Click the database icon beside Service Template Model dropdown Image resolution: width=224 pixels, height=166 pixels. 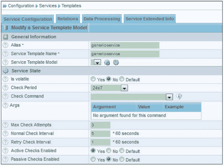[x=107, y=63]
